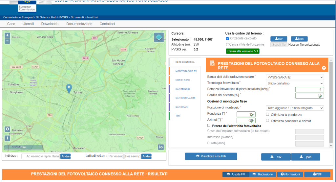Switch to version 5.1 green button

coord(242,51)
